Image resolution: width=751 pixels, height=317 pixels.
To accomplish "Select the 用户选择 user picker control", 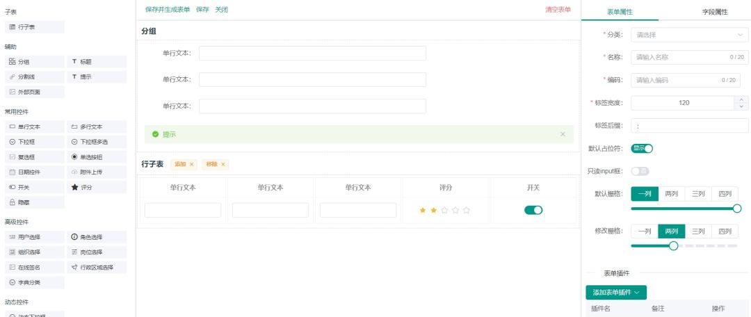I will [35, 237].
